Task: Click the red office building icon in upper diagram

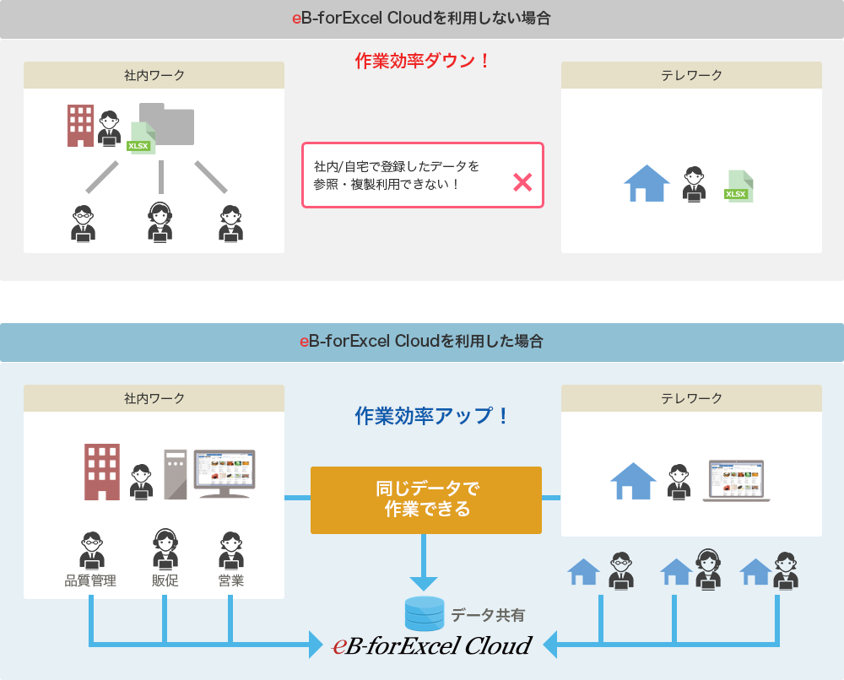Action: click(x=80, y=126)
